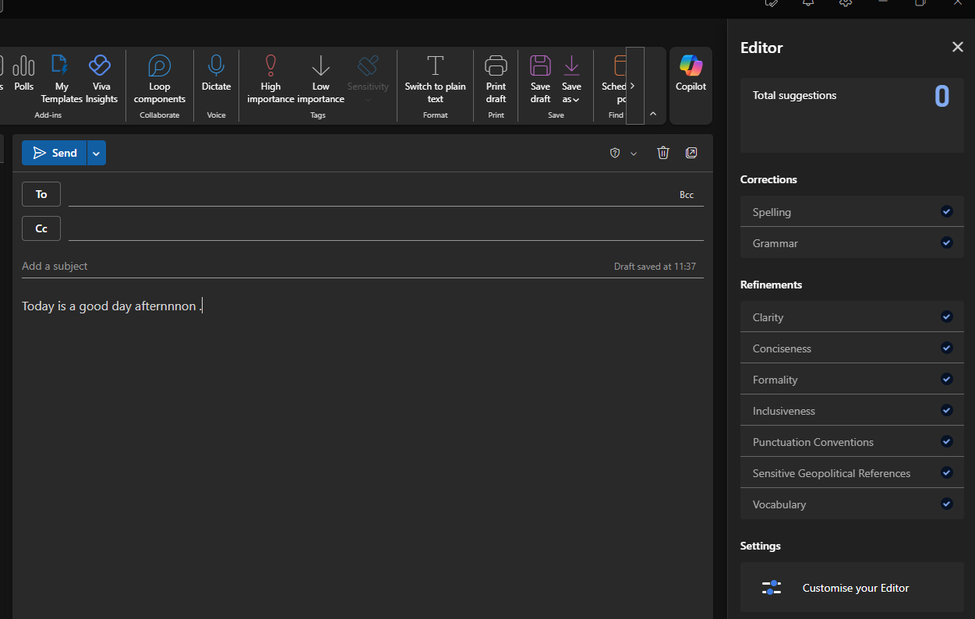Toggle Clarity refinement check
The image size is (975, 619).
coord(946,317)
